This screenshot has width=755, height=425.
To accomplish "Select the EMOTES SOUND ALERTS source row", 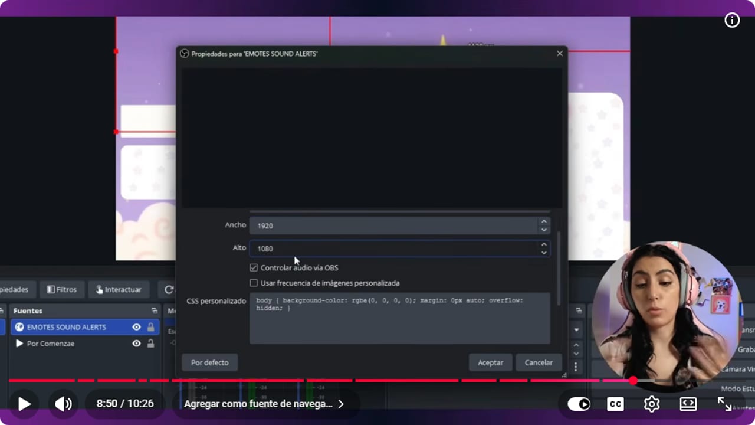I will tap(84, 327).
